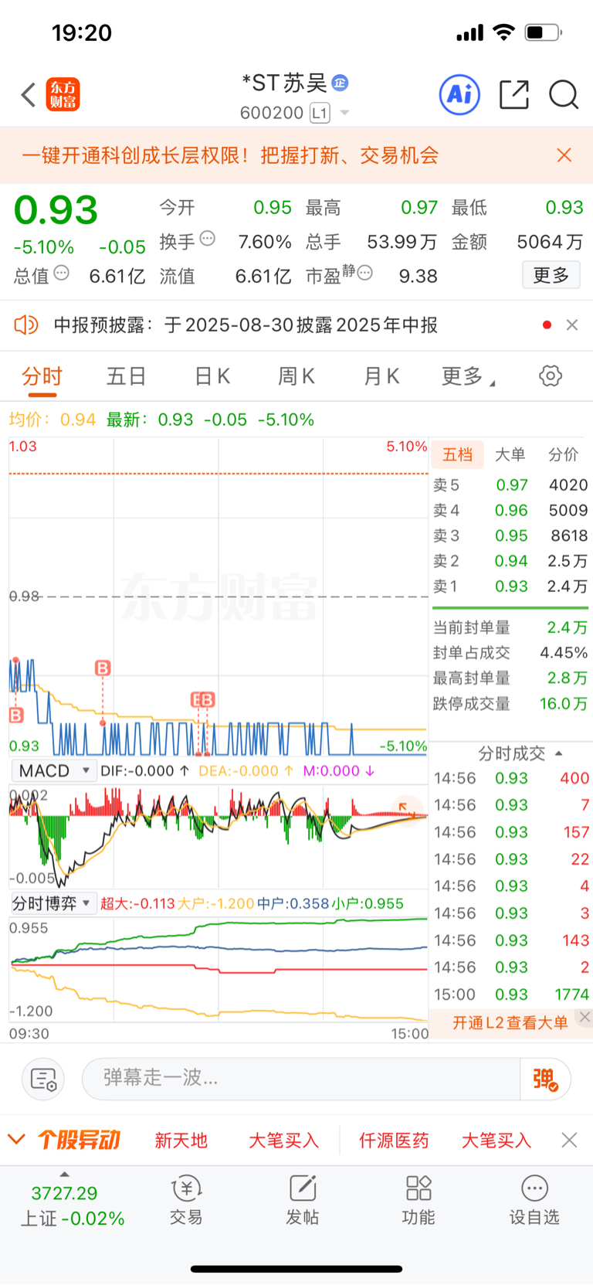Open the search magnifier icon
The height and width of the screenshot is (1285, 593).
click(x=564, y=95)
